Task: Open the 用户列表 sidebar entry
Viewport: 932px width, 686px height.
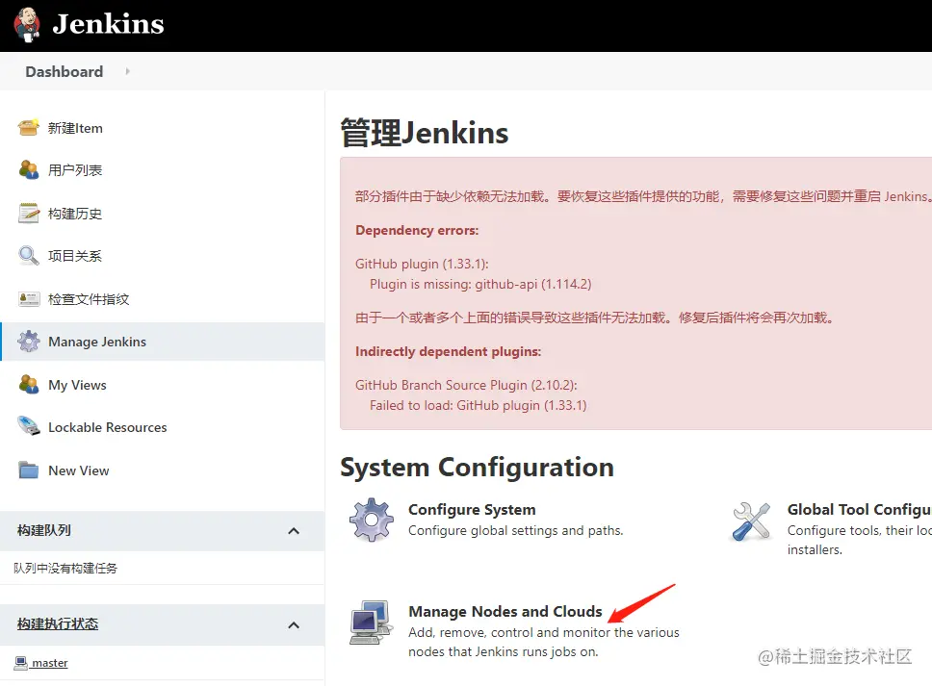Action: tap(75, 170)
